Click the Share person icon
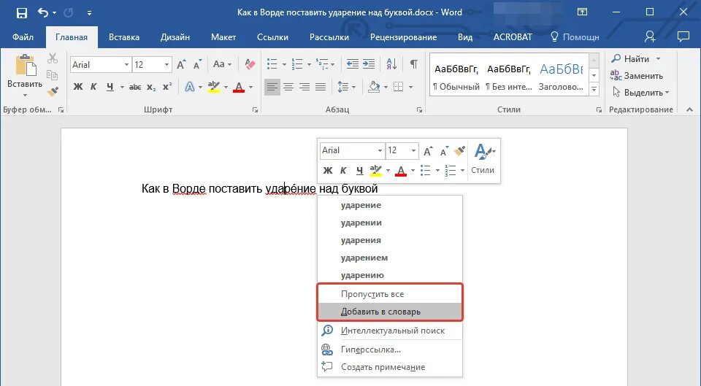 650,36
